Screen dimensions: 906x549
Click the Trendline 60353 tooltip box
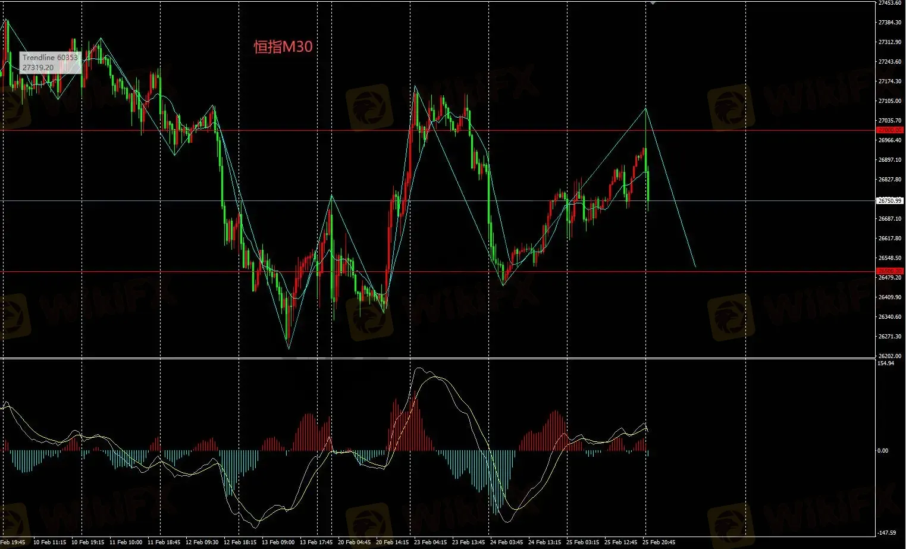click(x=50, y=62)
